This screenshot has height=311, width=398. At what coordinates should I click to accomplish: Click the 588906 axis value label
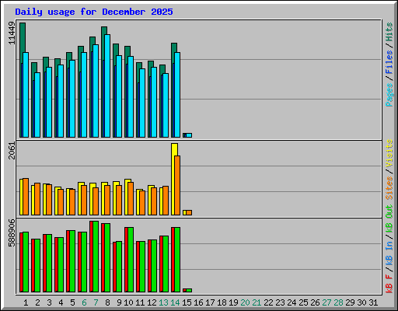click(12, 232)
